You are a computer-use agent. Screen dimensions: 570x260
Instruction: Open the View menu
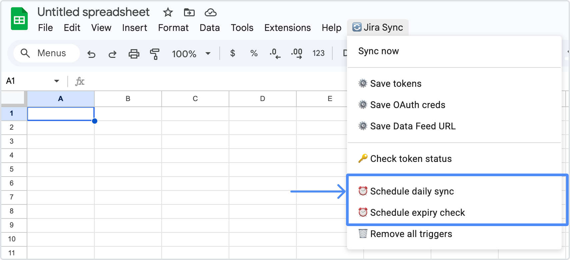(x=101, y=28)
